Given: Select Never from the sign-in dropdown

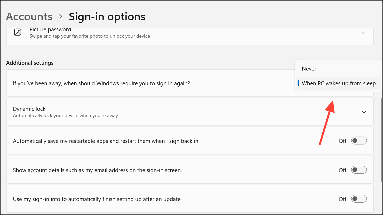Looking at the screenshot, I should tap(338, 69).
